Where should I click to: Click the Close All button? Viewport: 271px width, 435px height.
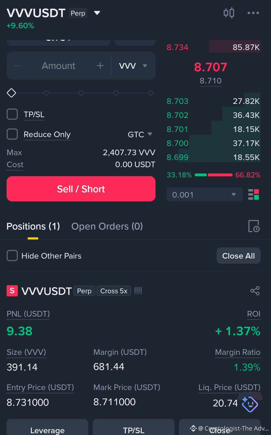238,256
